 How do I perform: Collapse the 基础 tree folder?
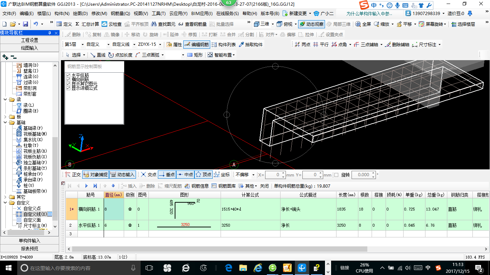click(5, 122)
